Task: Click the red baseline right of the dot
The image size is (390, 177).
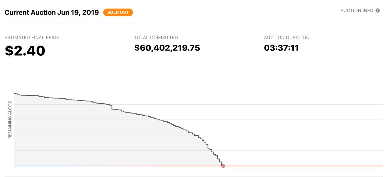Action: coord(302,166)
